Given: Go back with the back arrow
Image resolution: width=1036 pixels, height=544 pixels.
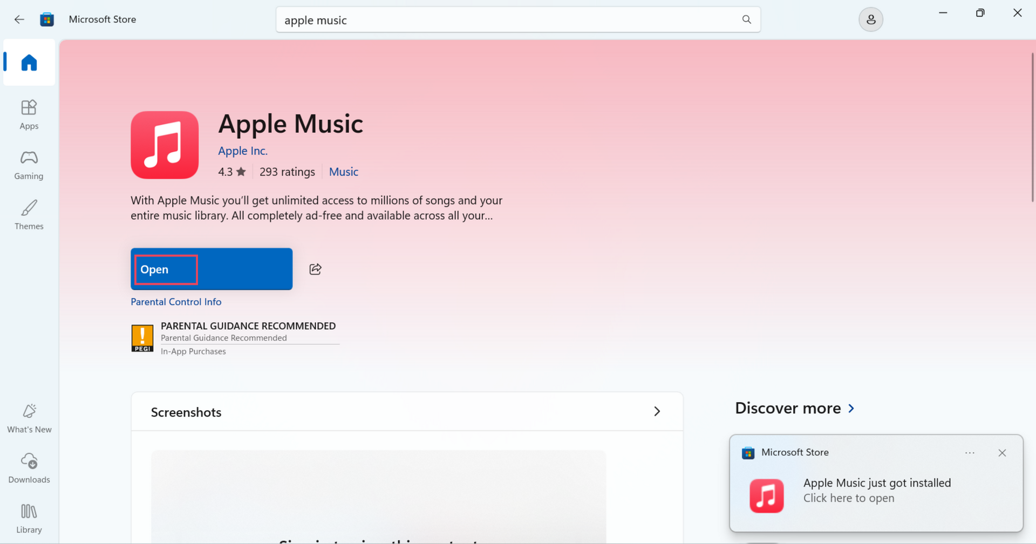Looking at the screenshot, I should click(x=19, y=19).
